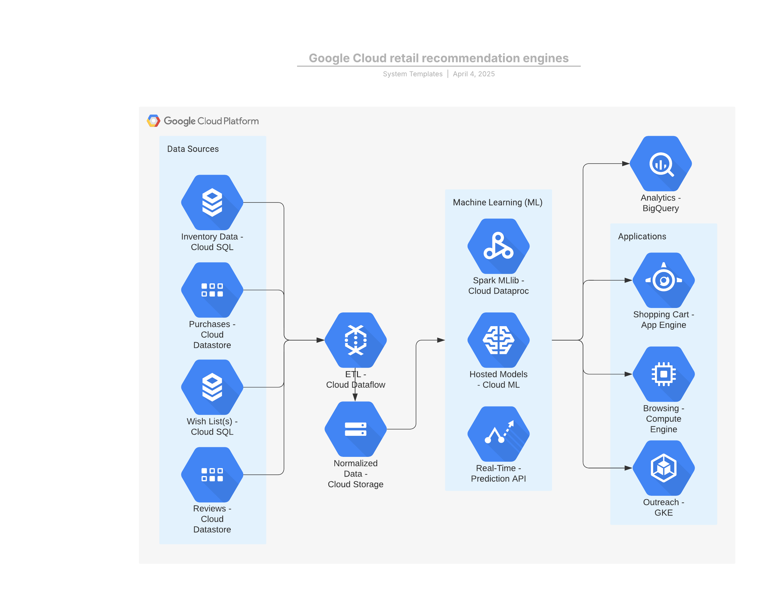
Task: Select the Wish List(s) Cloud SQL icon
Action: pyautogui.click(x=212, y=387)
